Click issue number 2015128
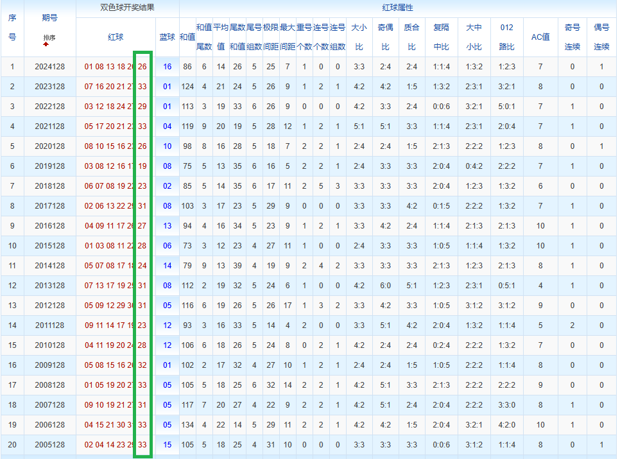 coord(49,246)
